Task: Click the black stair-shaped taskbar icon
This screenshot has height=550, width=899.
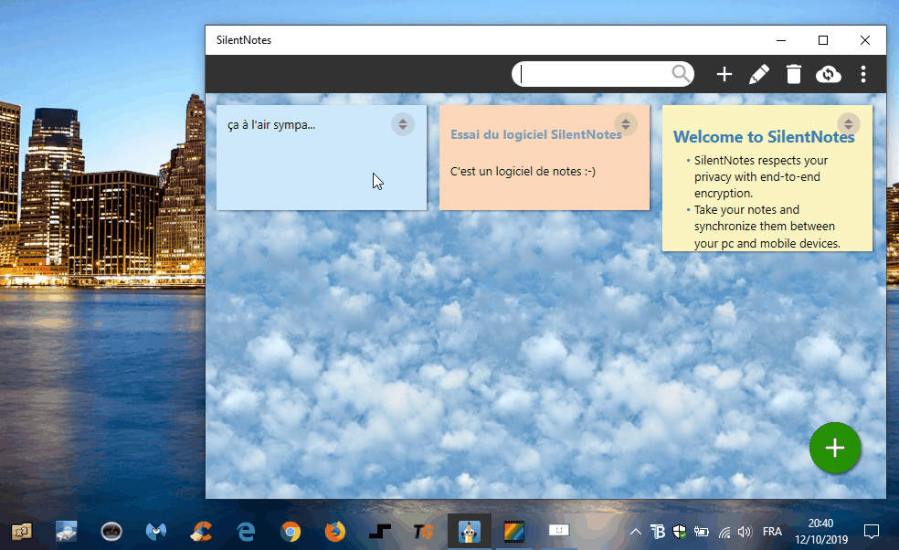Action: click(x=379, y=533)
